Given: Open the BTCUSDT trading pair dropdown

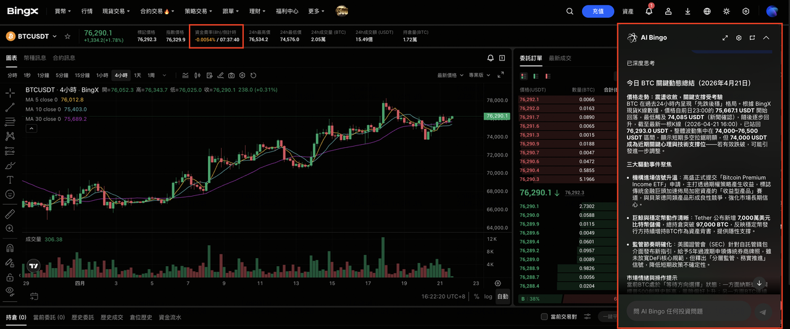Looking at the screenshot, I should (54, 37).
